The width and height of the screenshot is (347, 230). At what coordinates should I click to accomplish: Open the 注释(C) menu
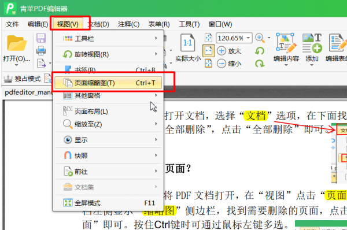[x=128, y=24]
